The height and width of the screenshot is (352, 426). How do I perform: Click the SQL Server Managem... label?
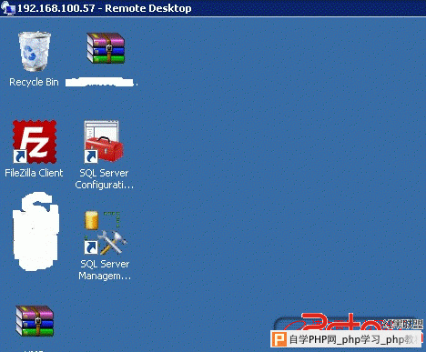click(x=105, y=270)
